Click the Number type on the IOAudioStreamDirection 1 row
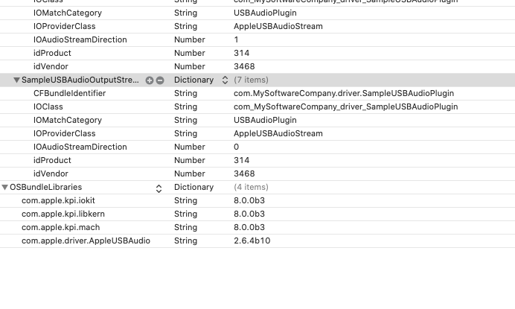 (190, 39)
